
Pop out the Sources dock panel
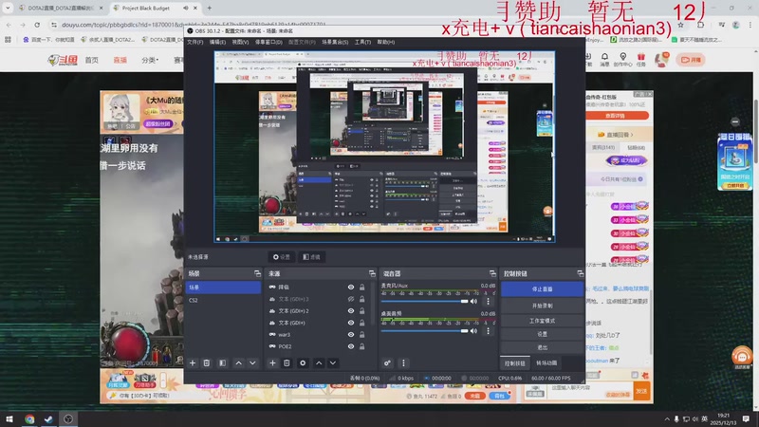372,273
